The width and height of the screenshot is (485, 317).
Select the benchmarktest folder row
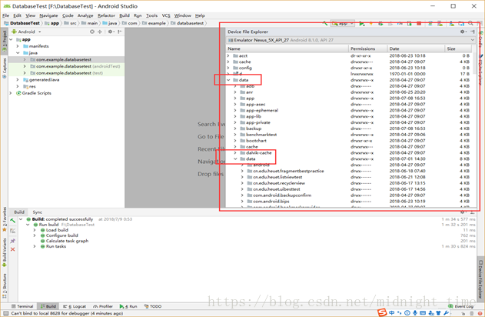(349, 135)
